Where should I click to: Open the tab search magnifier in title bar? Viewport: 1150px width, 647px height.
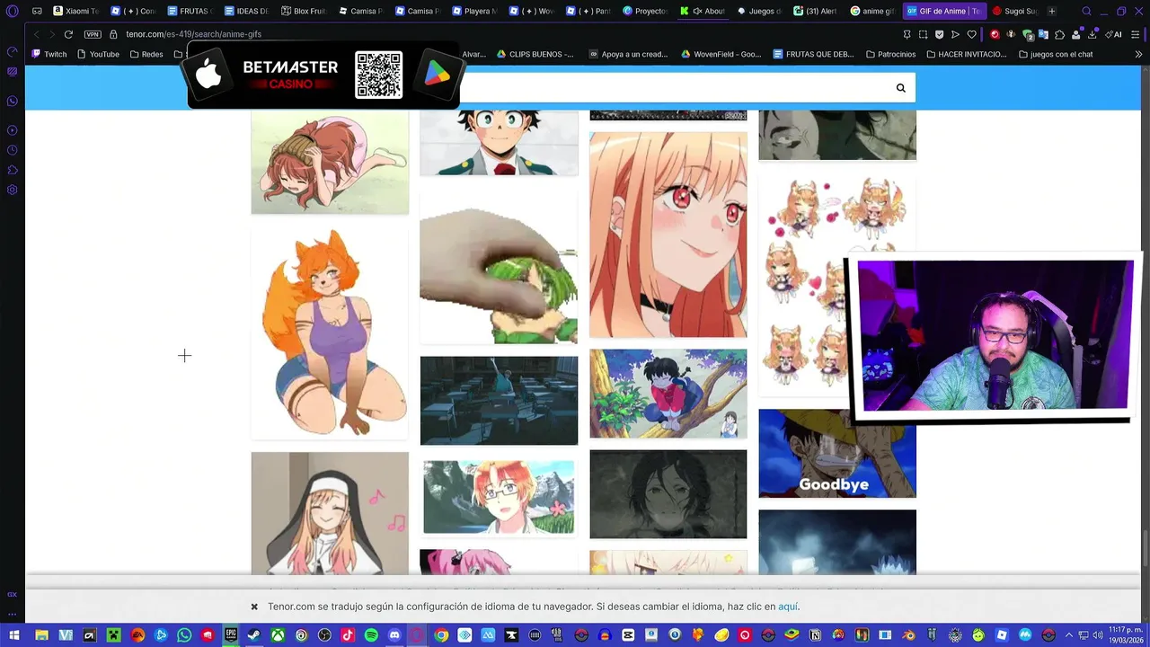1086,11
